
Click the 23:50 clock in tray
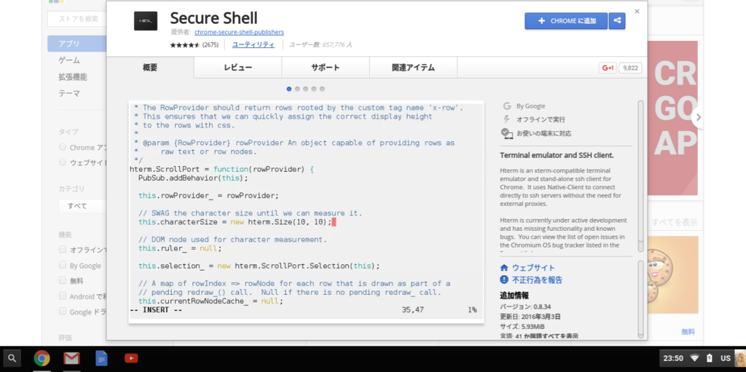673,358
